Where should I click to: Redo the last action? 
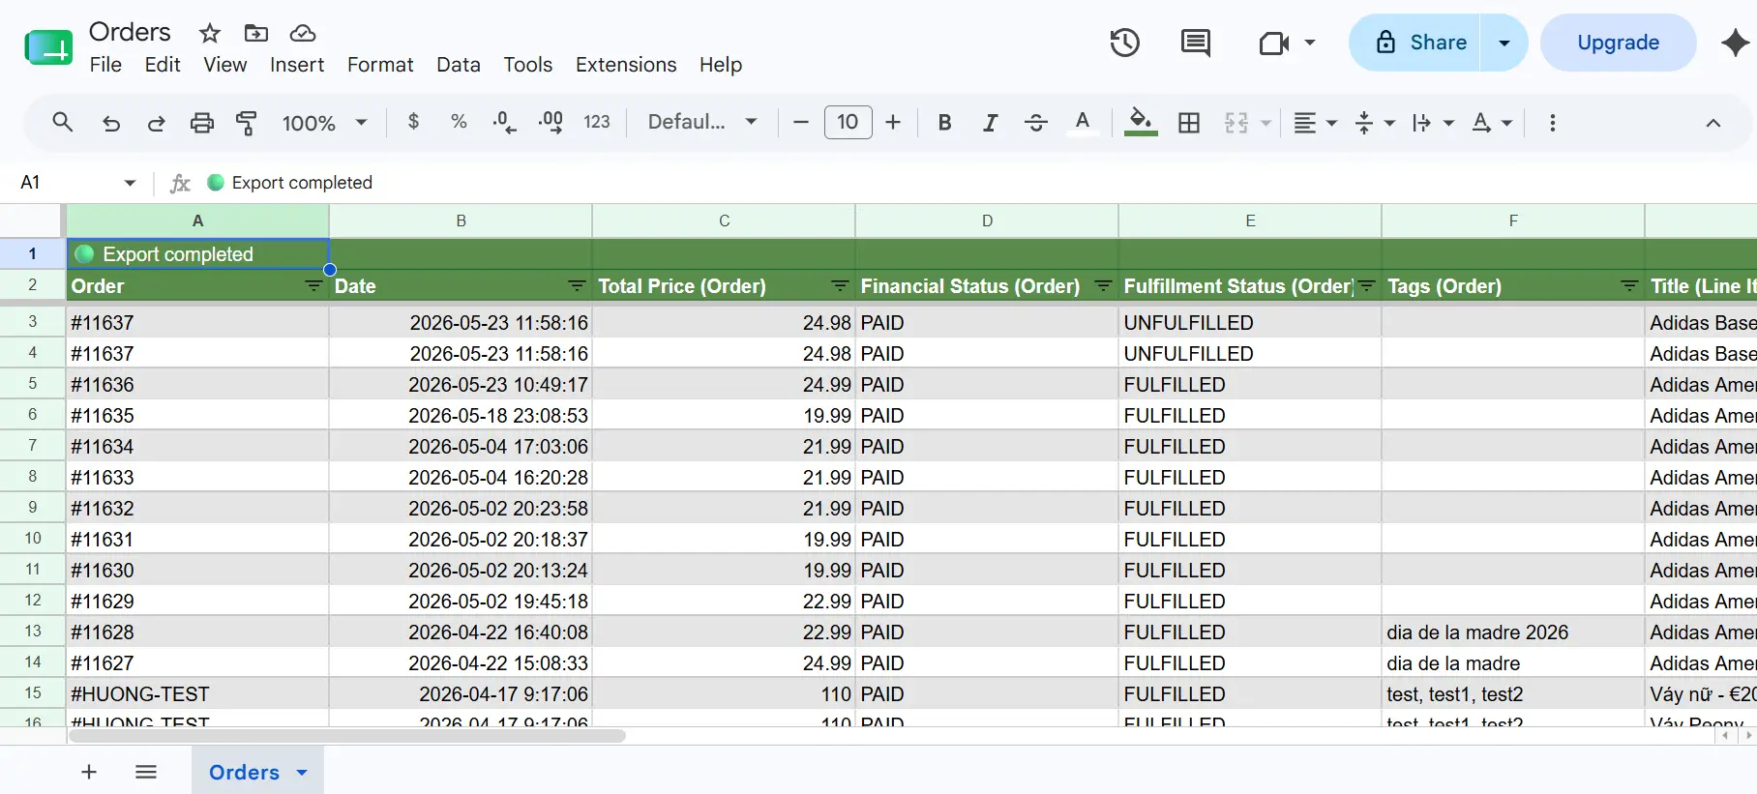point(156,123)
